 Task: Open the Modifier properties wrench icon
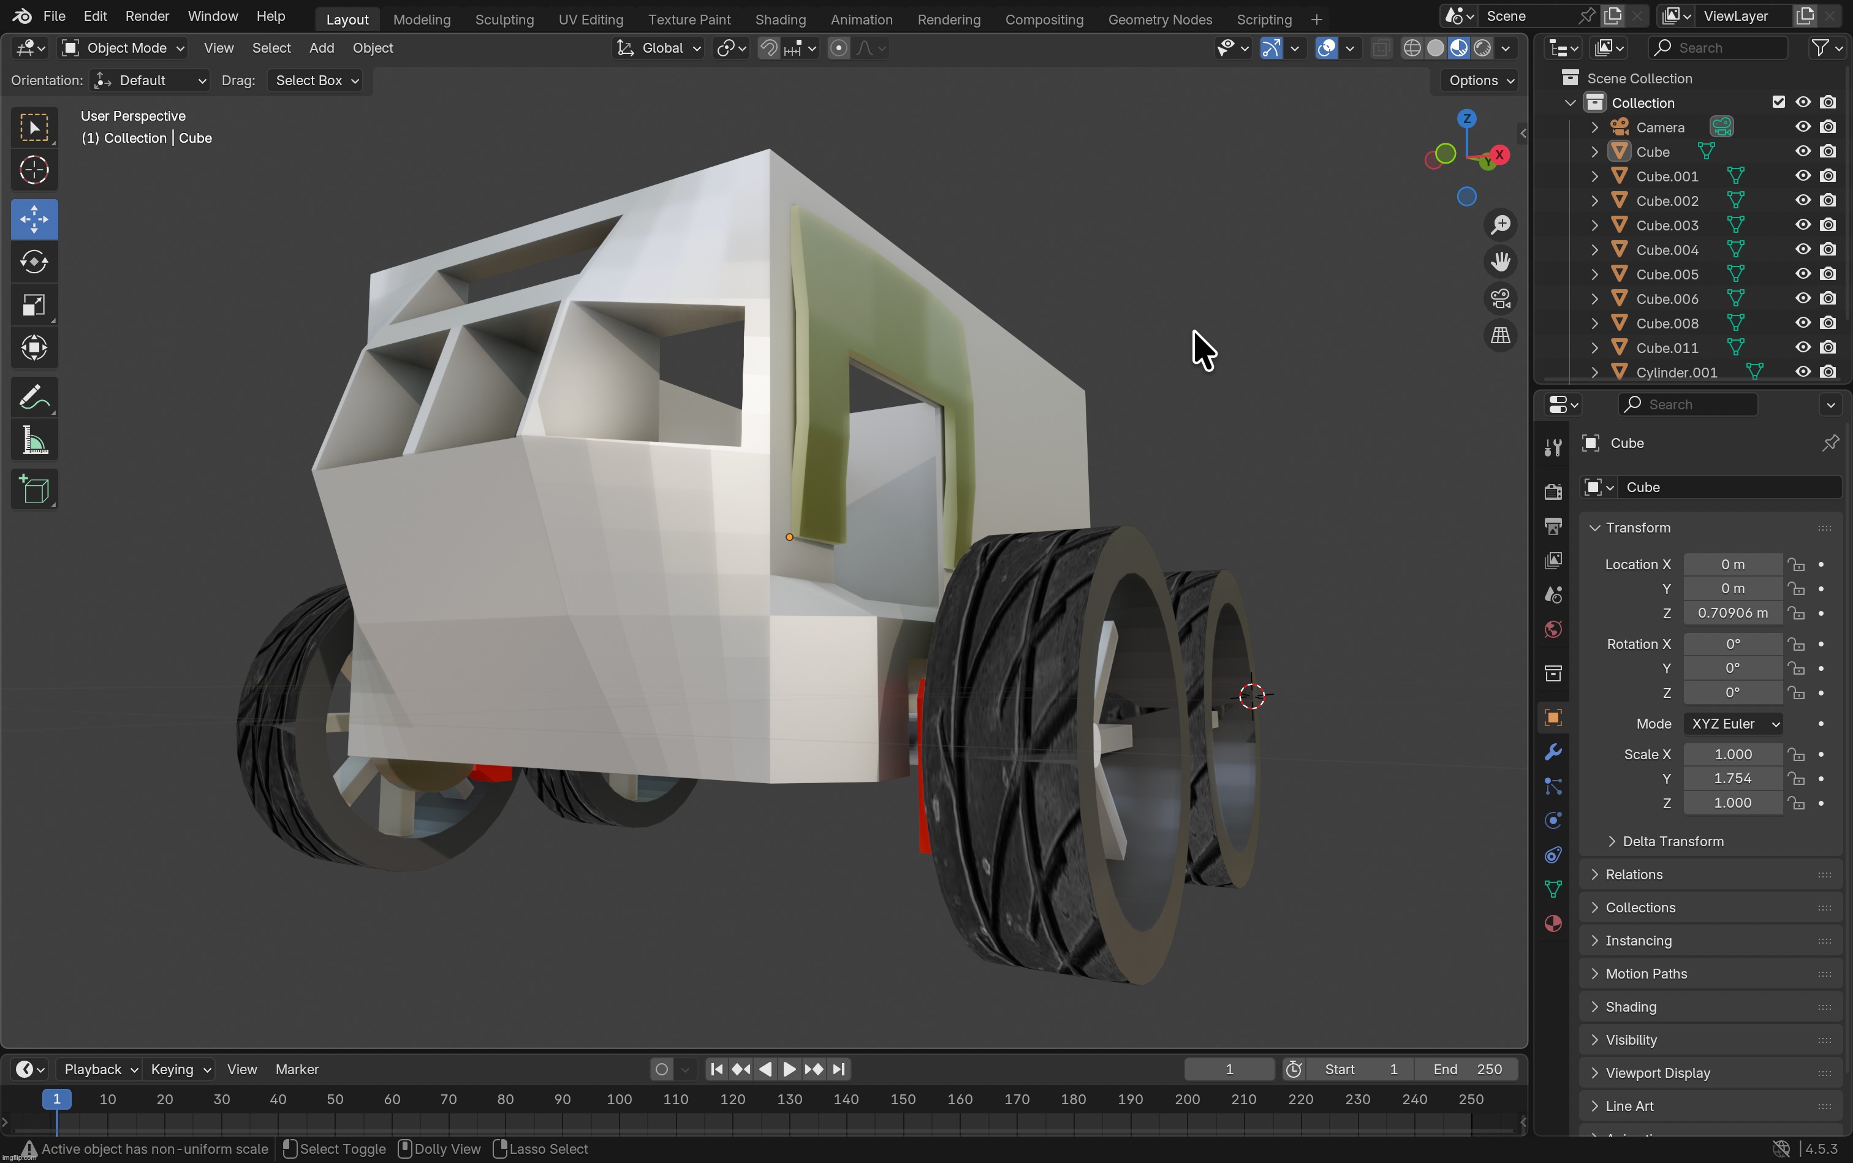[1553, 752]
